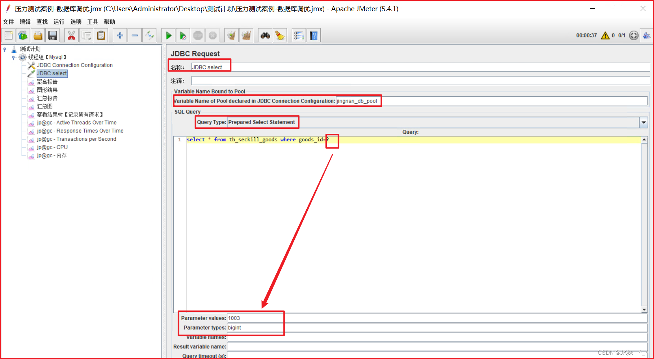
Task: Select jp@gc - CPU tree item
Action: pyautogui.click(x=52, y=147)
